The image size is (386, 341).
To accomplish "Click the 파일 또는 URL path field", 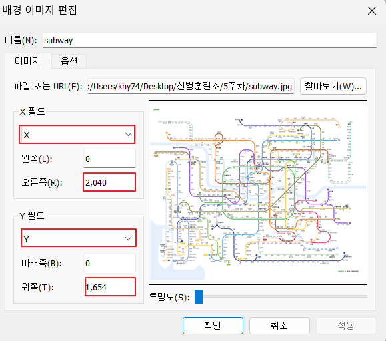I will [191, 87].
